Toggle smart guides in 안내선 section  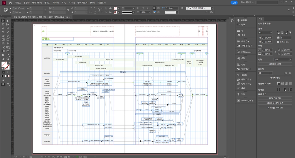coord(290,90)
